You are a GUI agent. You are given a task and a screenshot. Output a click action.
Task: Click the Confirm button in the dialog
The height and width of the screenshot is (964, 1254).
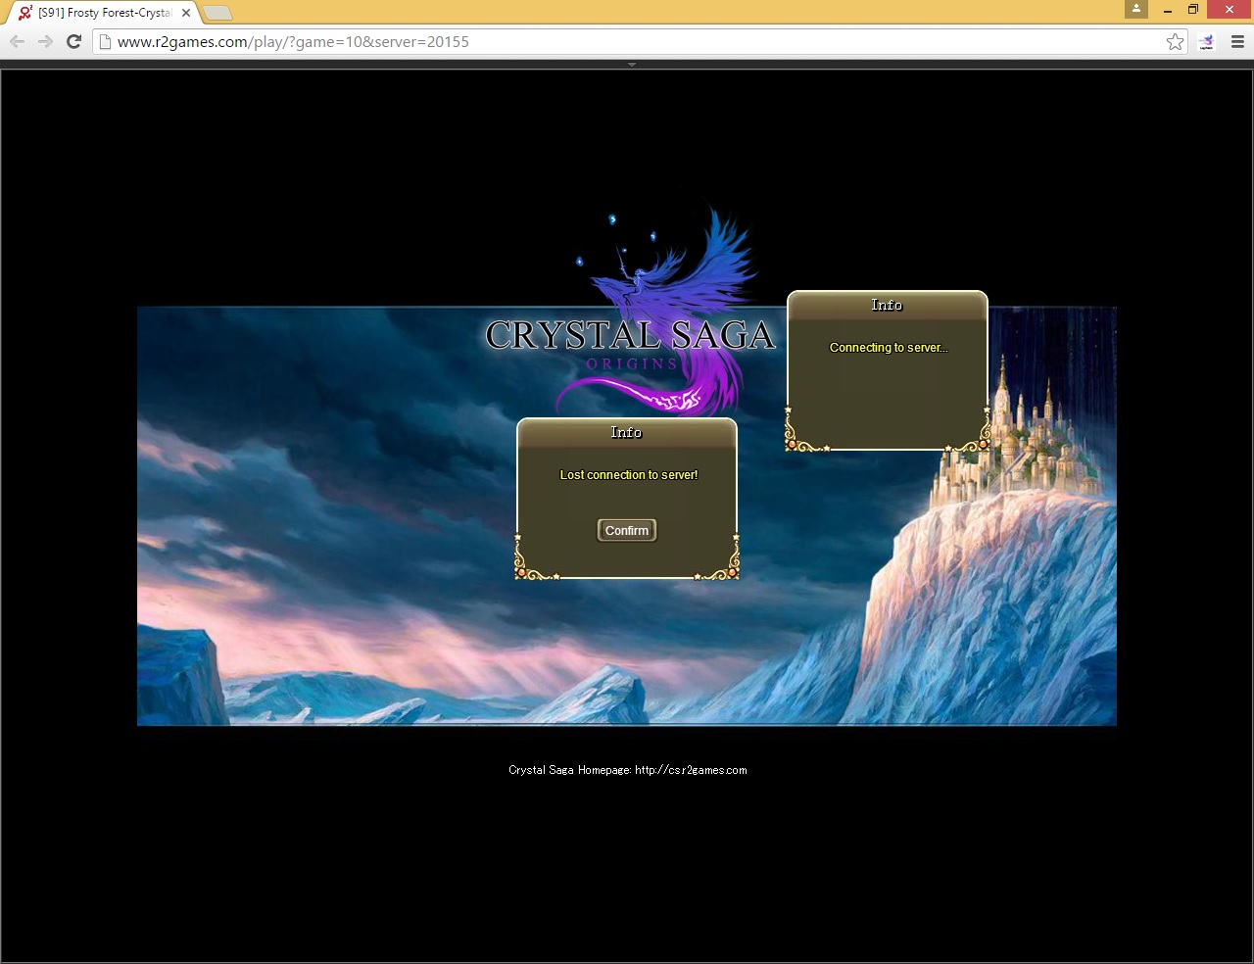pyautogui.click(x=626, y=530)
